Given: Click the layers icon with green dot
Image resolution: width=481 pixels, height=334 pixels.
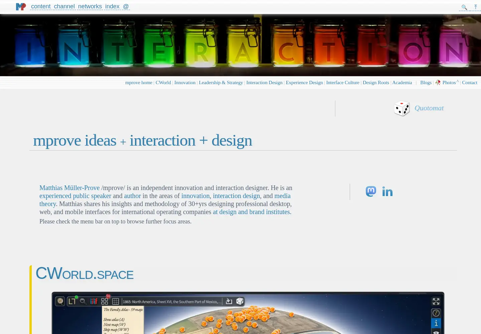Looking at the screenshot, I should [72, 301].
